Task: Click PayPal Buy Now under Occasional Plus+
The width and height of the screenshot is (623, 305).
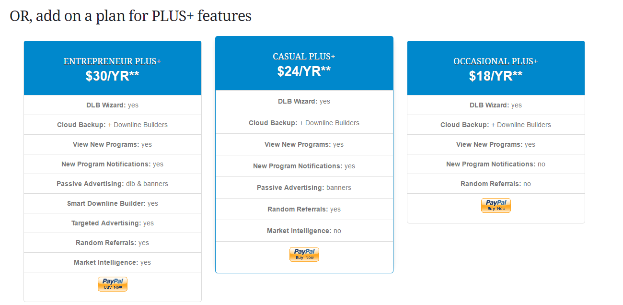Action: pos(496,205)
